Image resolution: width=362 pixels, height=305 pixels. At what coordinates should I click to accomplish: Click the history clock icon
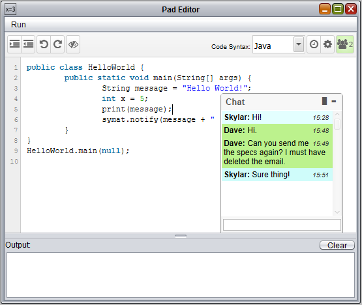click(x=314, y=44)
